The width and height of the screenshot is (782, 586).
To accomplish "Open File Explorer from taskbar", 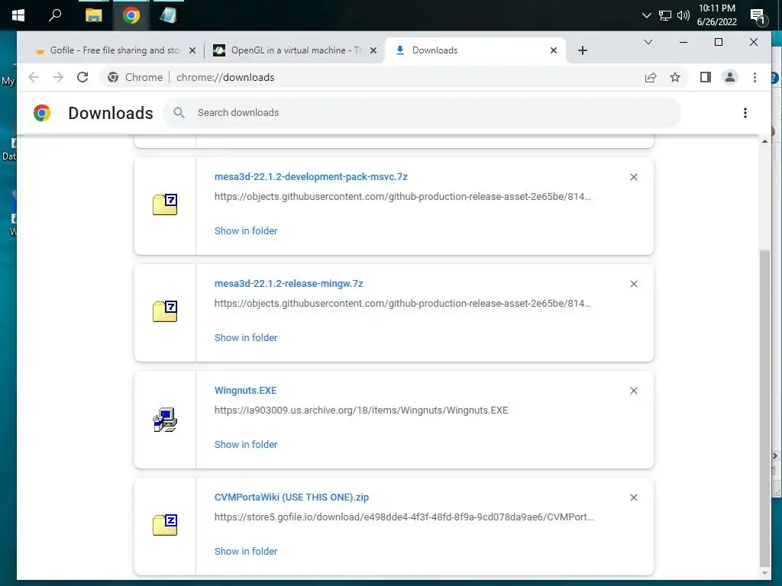I will 93,15.
